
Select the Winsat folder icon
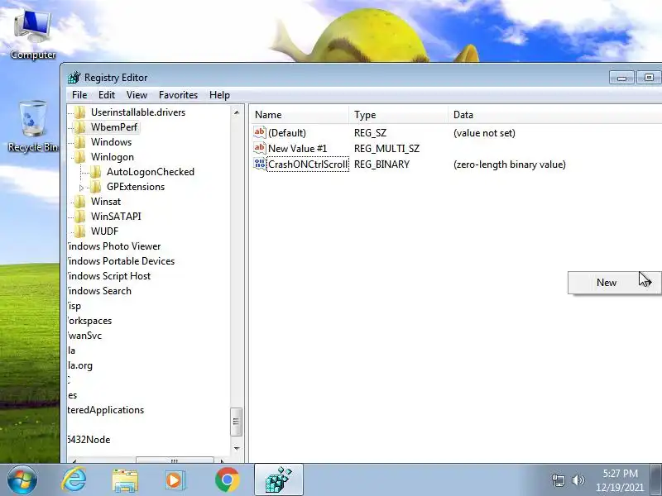tap(79, 201)
